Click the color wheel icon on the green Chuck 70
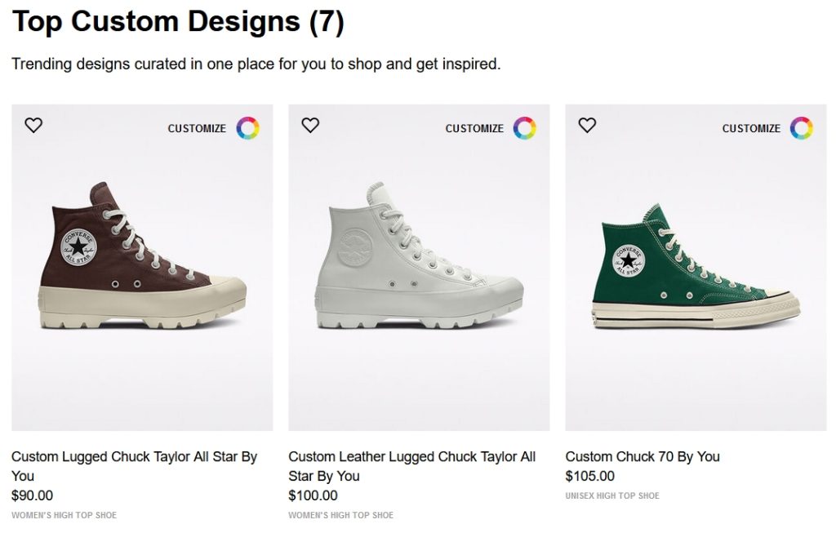This screenshot has width=836, height=533. coord(801,127)
